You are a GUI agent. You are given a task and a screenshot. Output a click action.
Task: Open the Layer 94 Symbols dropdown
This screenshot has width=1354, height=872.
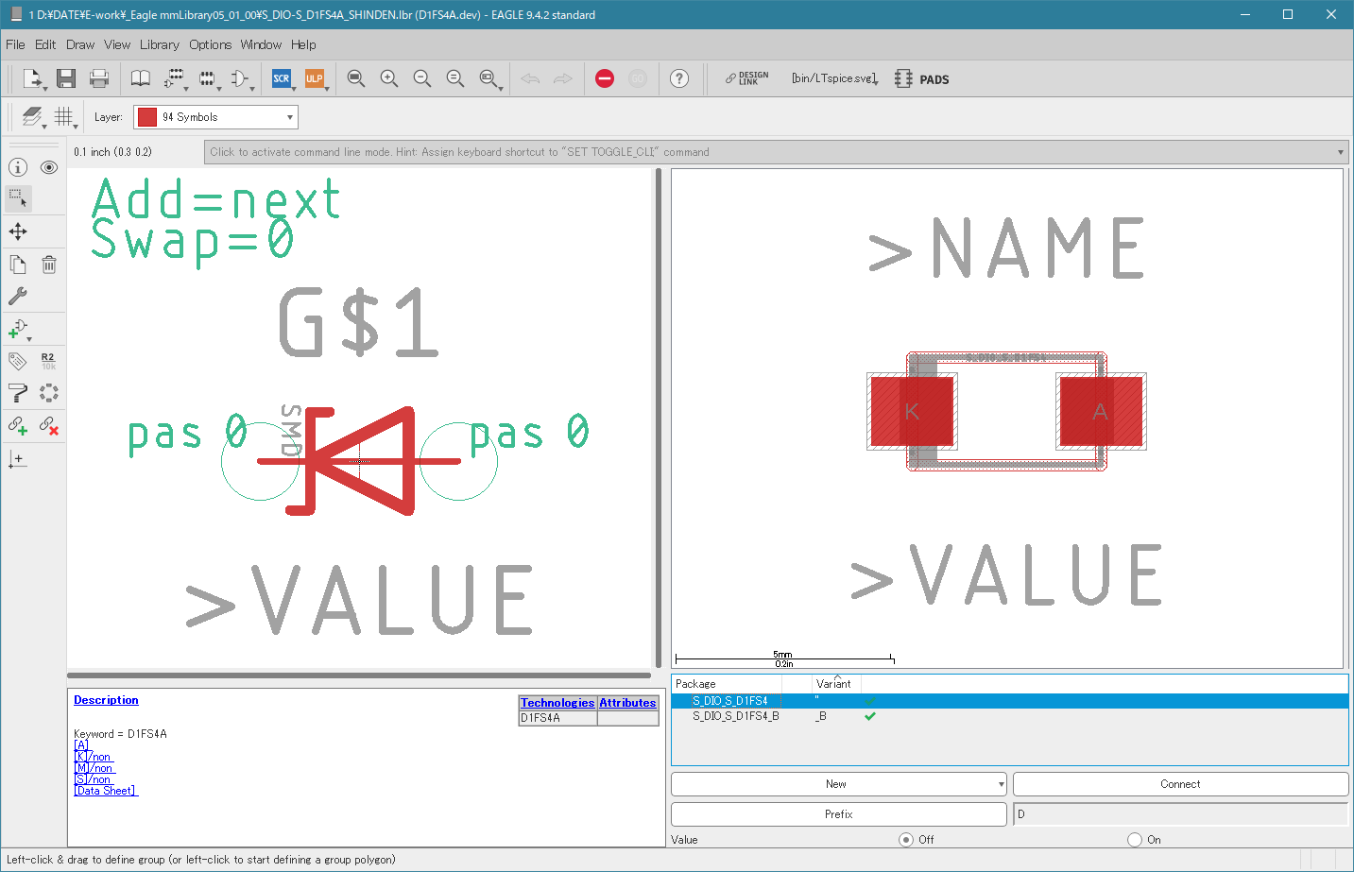click(x=215, y=117)
